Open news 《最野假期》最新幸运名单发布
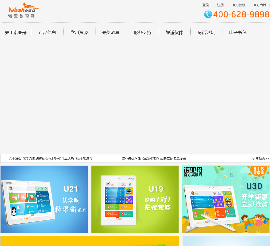This screenshot has height=246, width=270. (x=154, y=158)
